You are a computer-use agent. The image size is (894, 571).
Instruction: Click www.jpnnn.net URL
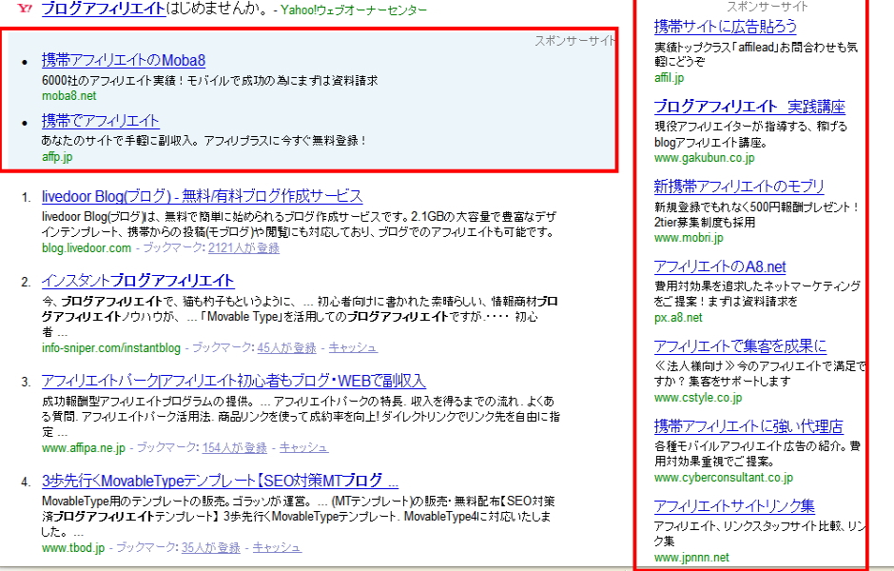[x=691, y=558]
